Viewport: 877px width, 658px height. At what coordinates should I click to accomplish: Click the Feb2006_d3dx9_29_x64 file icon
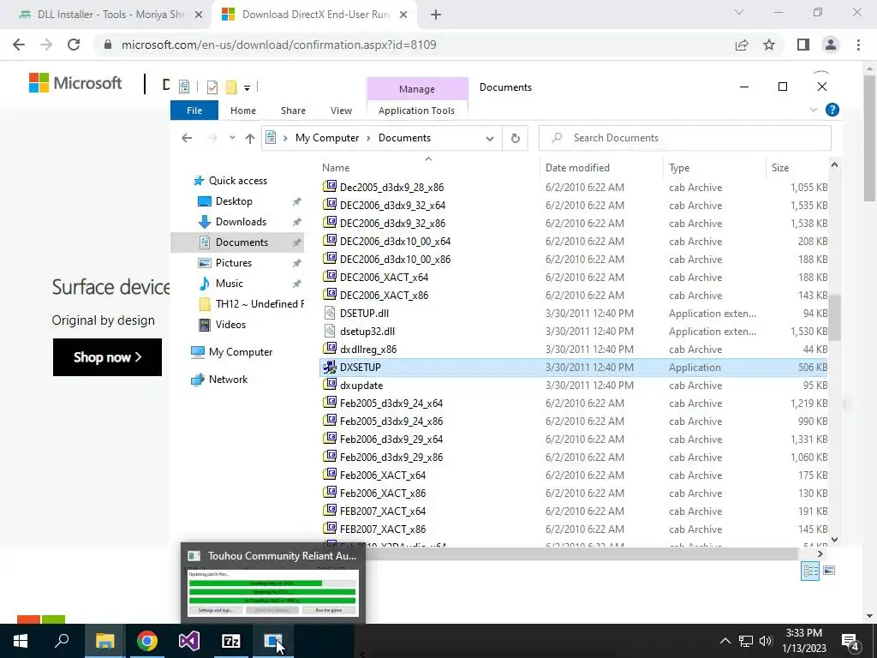(x=330, y=439)
